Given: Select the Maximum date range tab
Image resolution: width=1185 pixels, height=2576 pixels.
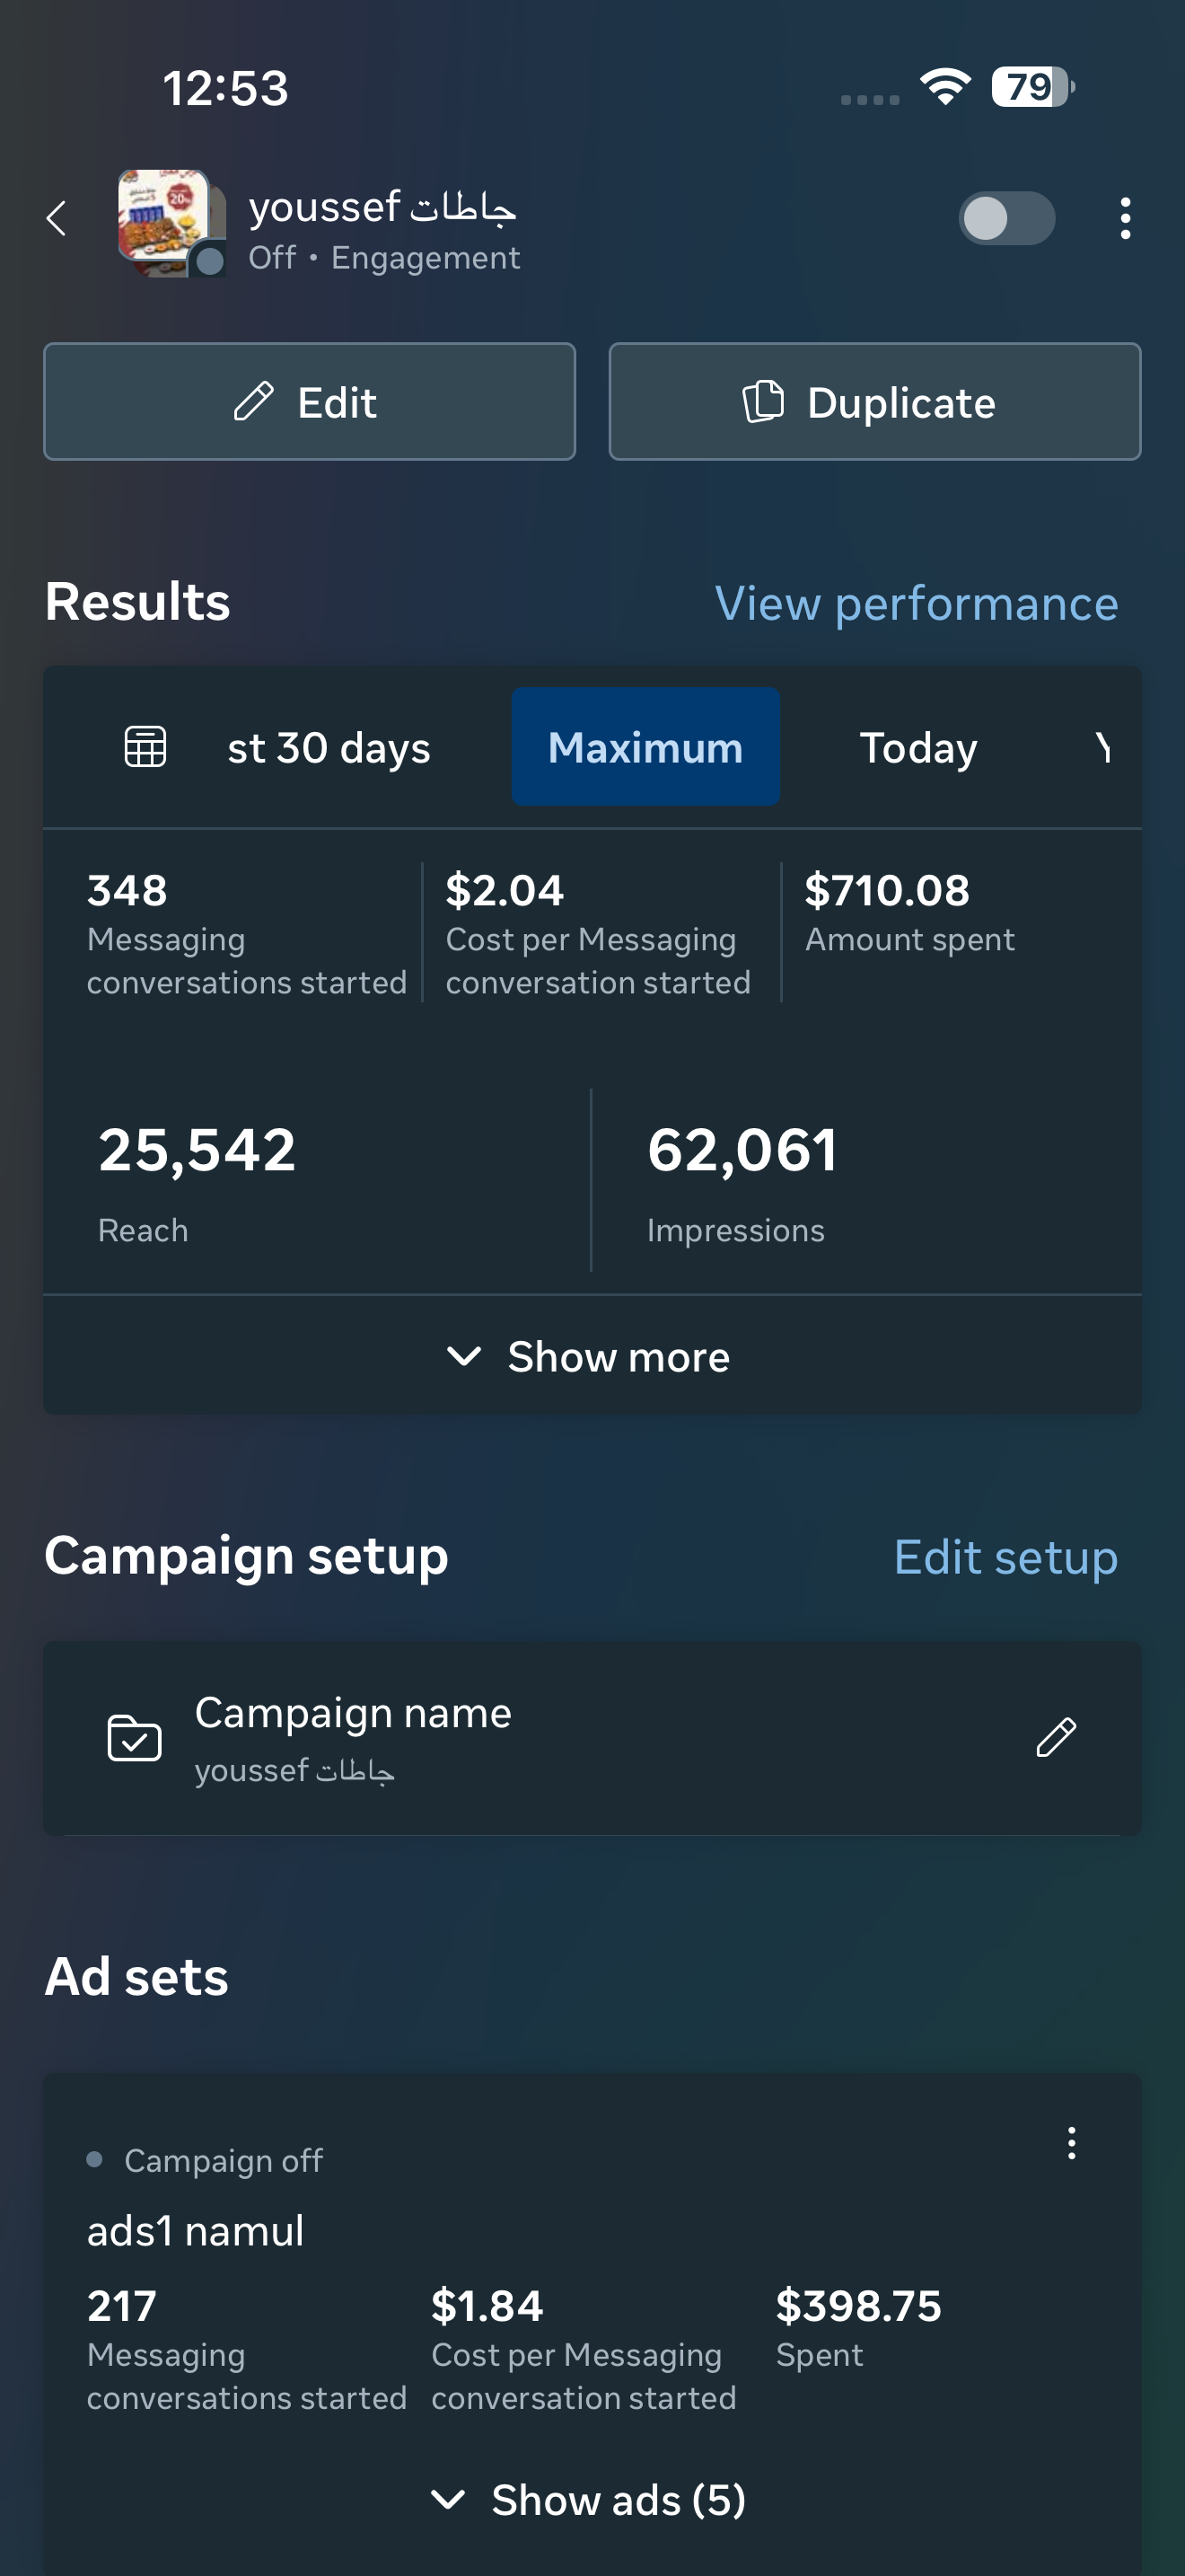Looking at the screenshot, I should tap(645, 747).
